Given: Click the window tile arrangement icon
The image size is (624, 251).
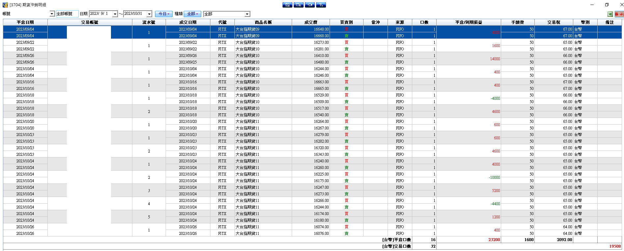Looking at the screenshot, I should [299, 5].
